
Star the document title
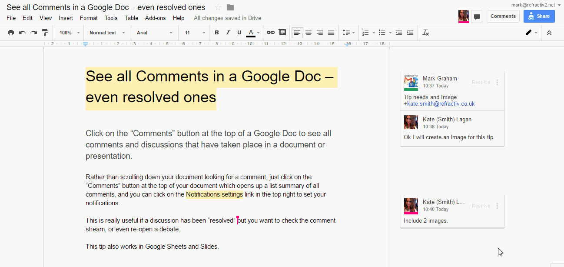tap(218, 7)
